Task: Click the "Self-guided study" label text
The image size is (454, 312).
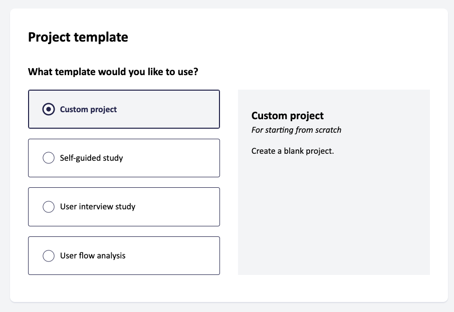Action: 91,158
